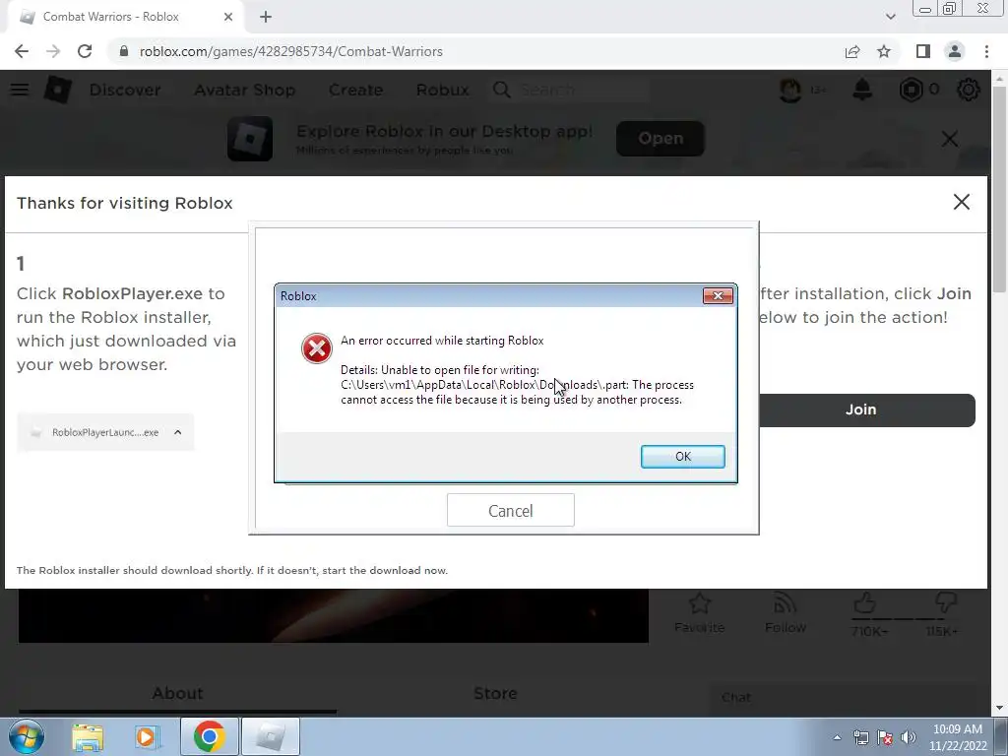This screenshot has height=756, width=1008.
Task: Open the Windows Start menu
Action: [25, 736]
